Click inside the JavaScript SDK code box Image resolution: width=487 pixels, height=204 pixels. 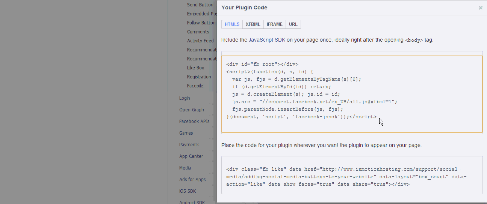(x=352, y=94)
